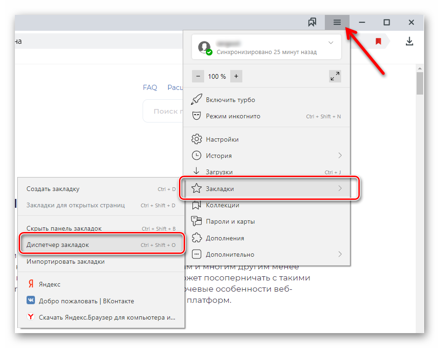
Task: Choose Импортировать закладки
Action: [x=65, y=261]
